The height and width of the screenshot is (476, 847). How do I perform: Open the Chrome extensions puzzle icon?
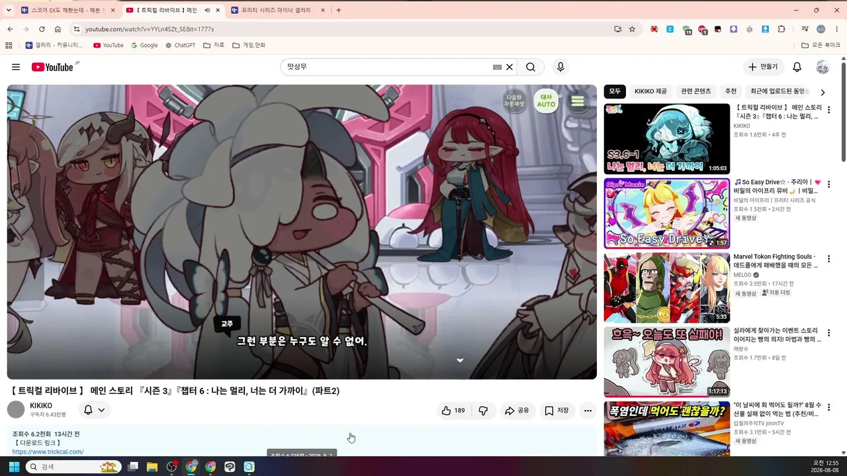pyautogui.click(x=781, y=29)
